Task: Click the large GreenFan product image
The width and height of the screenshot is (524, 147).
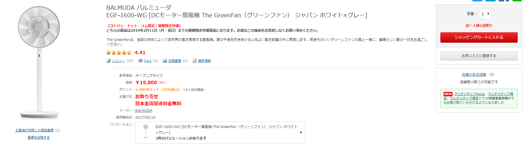Action: [x=39, y=62]
